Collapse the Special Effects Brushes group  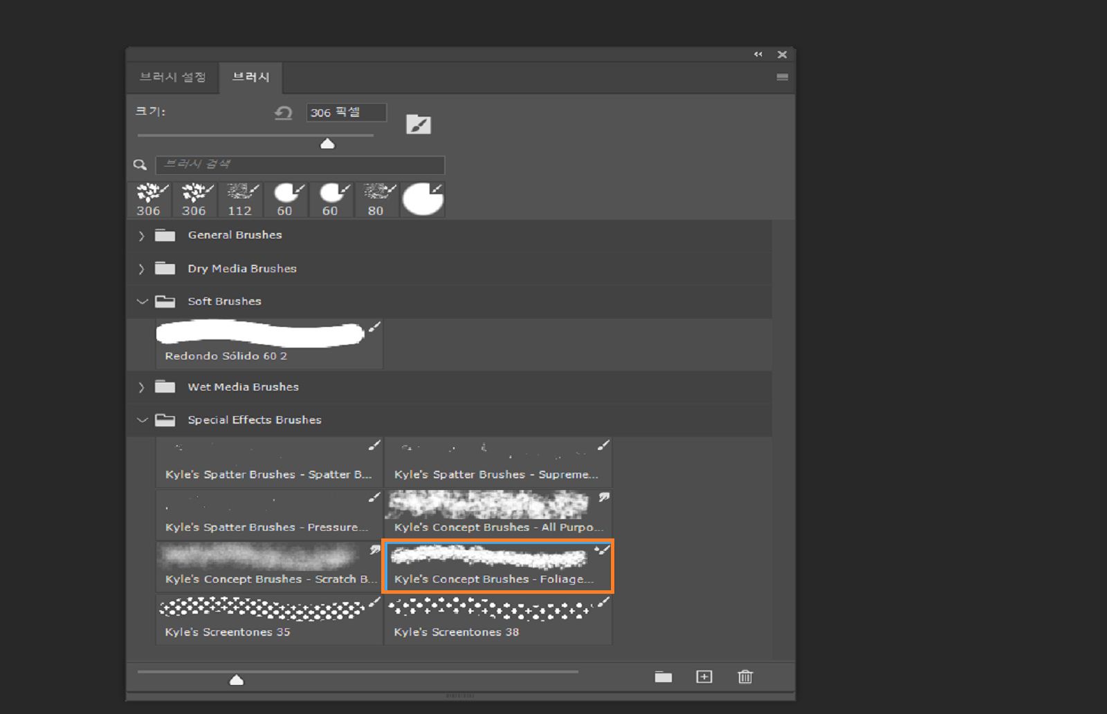(x=142, y=420)
